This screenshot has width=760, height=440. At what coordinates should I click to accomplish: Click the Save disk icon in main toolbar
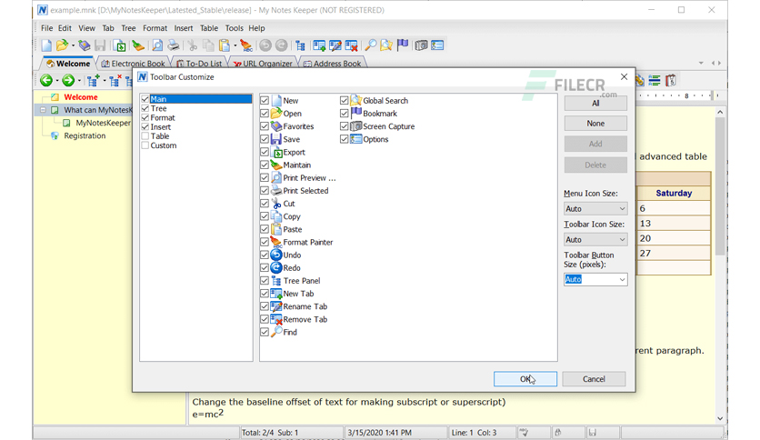[100, 45]
